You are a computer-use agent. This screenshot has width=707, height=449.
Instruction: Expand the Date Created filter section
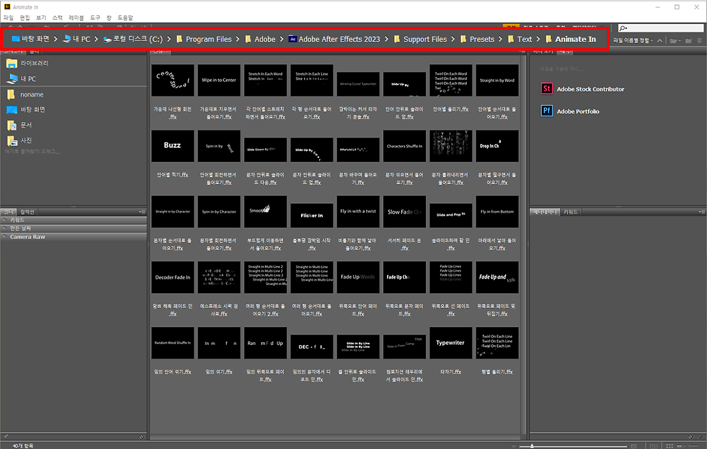click(20, 228)
